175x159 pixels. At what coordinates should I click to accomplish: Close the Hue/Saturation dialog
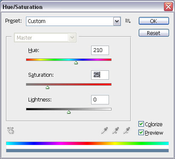click(x=168, y=6)
